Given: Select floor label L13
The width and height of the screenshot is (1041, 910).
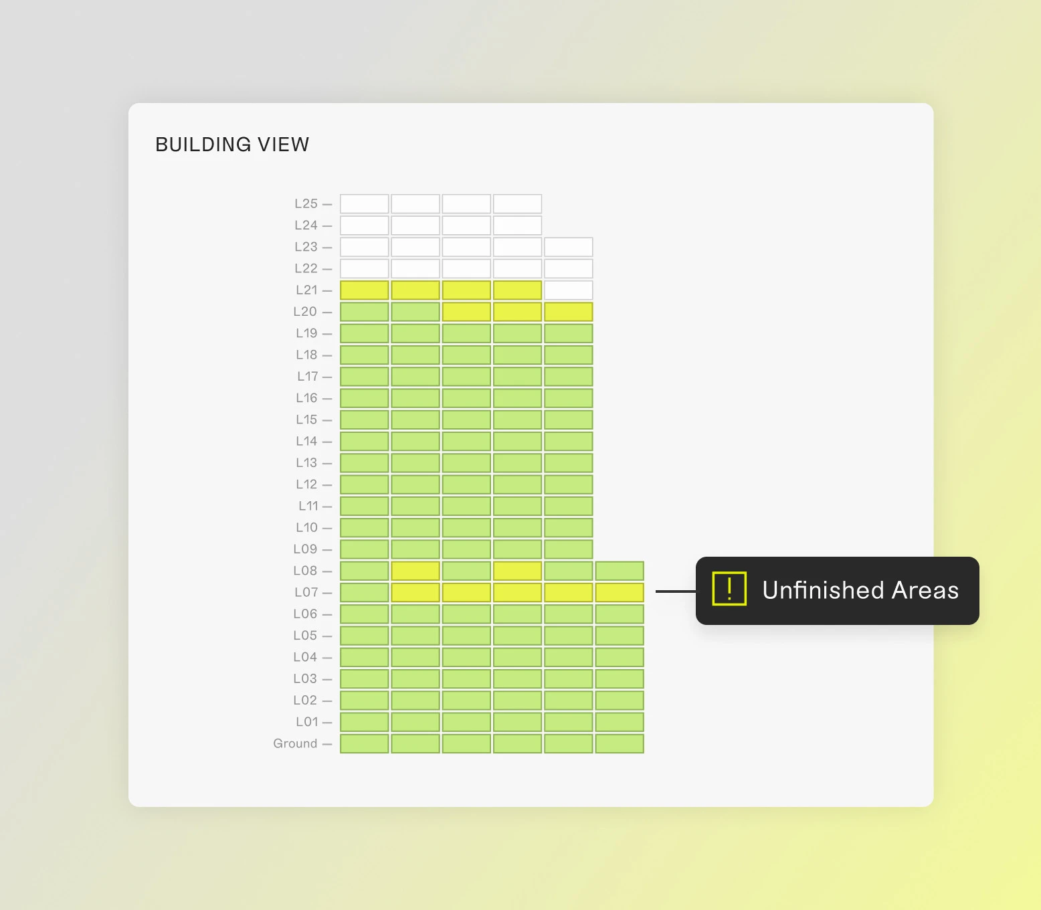Looking at the screenshot, I should (307, 462).
